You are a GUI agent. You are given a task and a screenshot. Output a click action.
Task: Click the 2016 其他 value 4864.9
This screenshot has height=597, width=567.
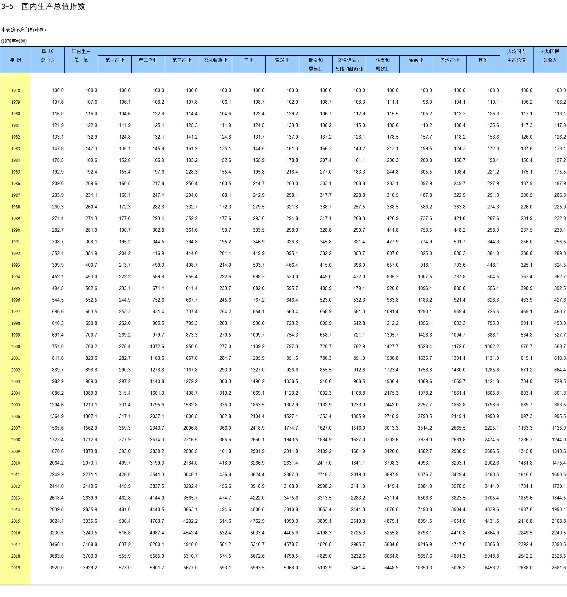tap(492, 533)
